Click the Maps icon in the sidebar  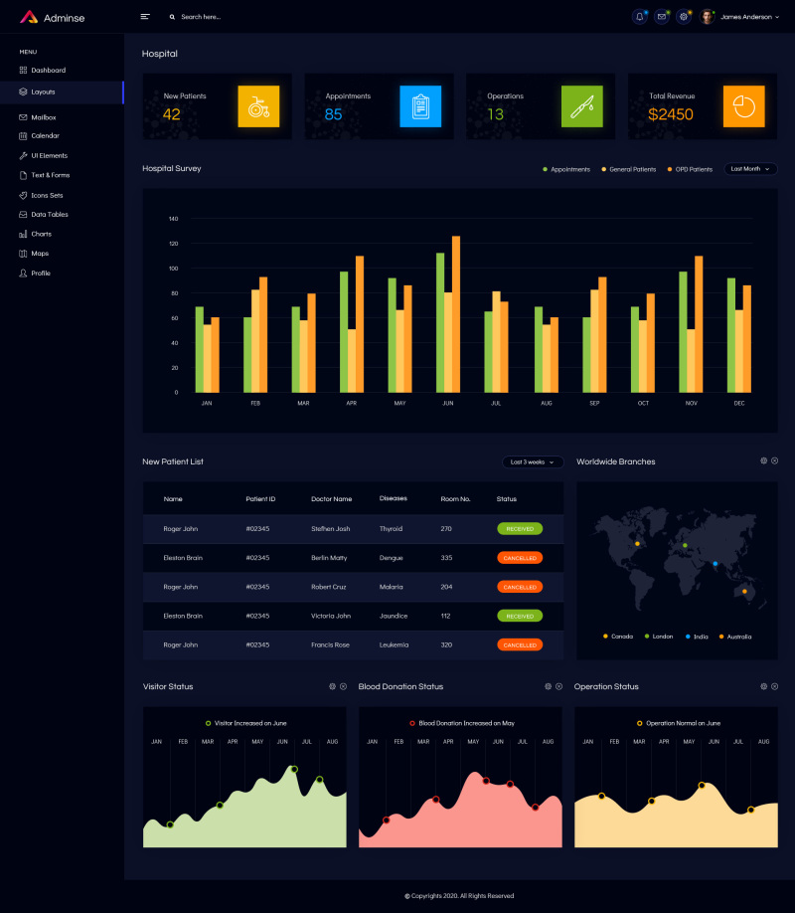(x=21, y=253)
